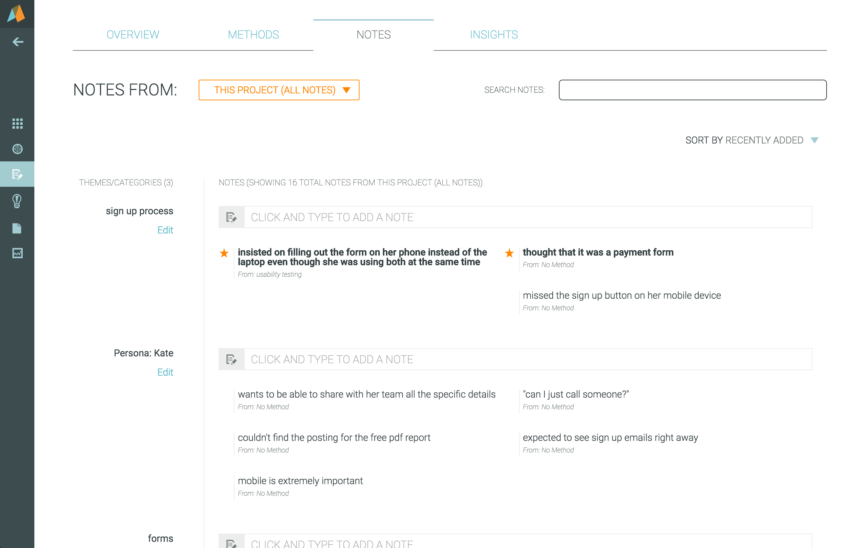
Task: Switch to the Insights tab
Action: tap(493, 35)
